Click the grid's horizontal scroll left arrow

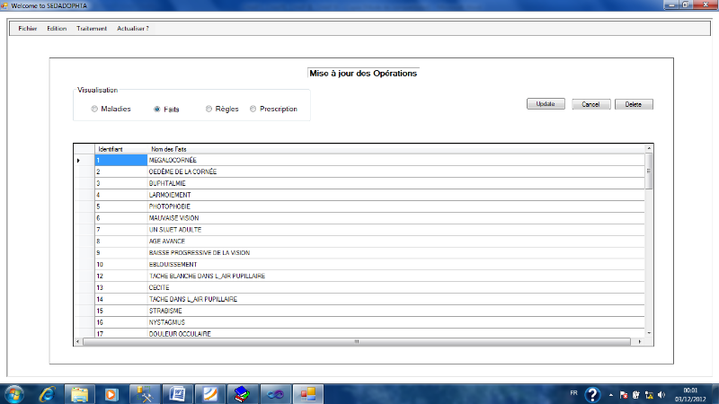click(78, 342)
